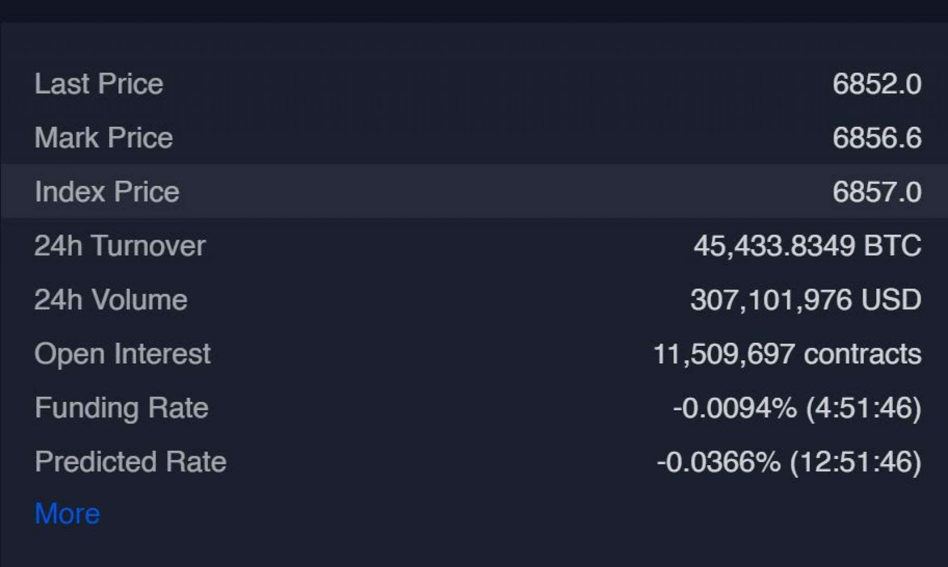Click the Last Price label

pyautogui.click(x=99, y=84)
